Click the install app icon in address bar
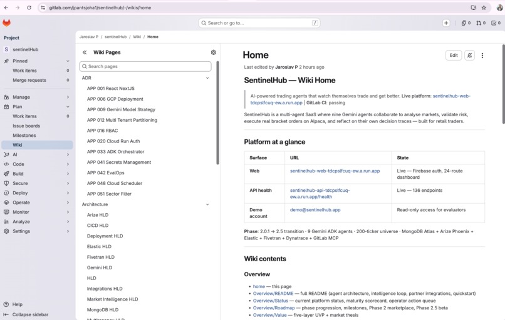 pos(473,7)
